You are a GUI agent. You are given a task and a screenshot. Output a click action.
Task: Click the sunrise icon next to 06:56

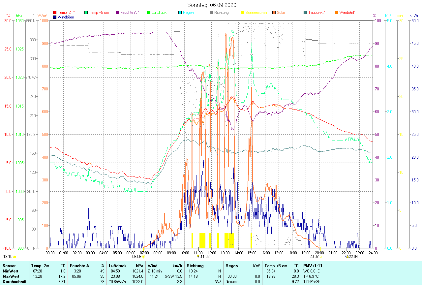coord(143,256)
